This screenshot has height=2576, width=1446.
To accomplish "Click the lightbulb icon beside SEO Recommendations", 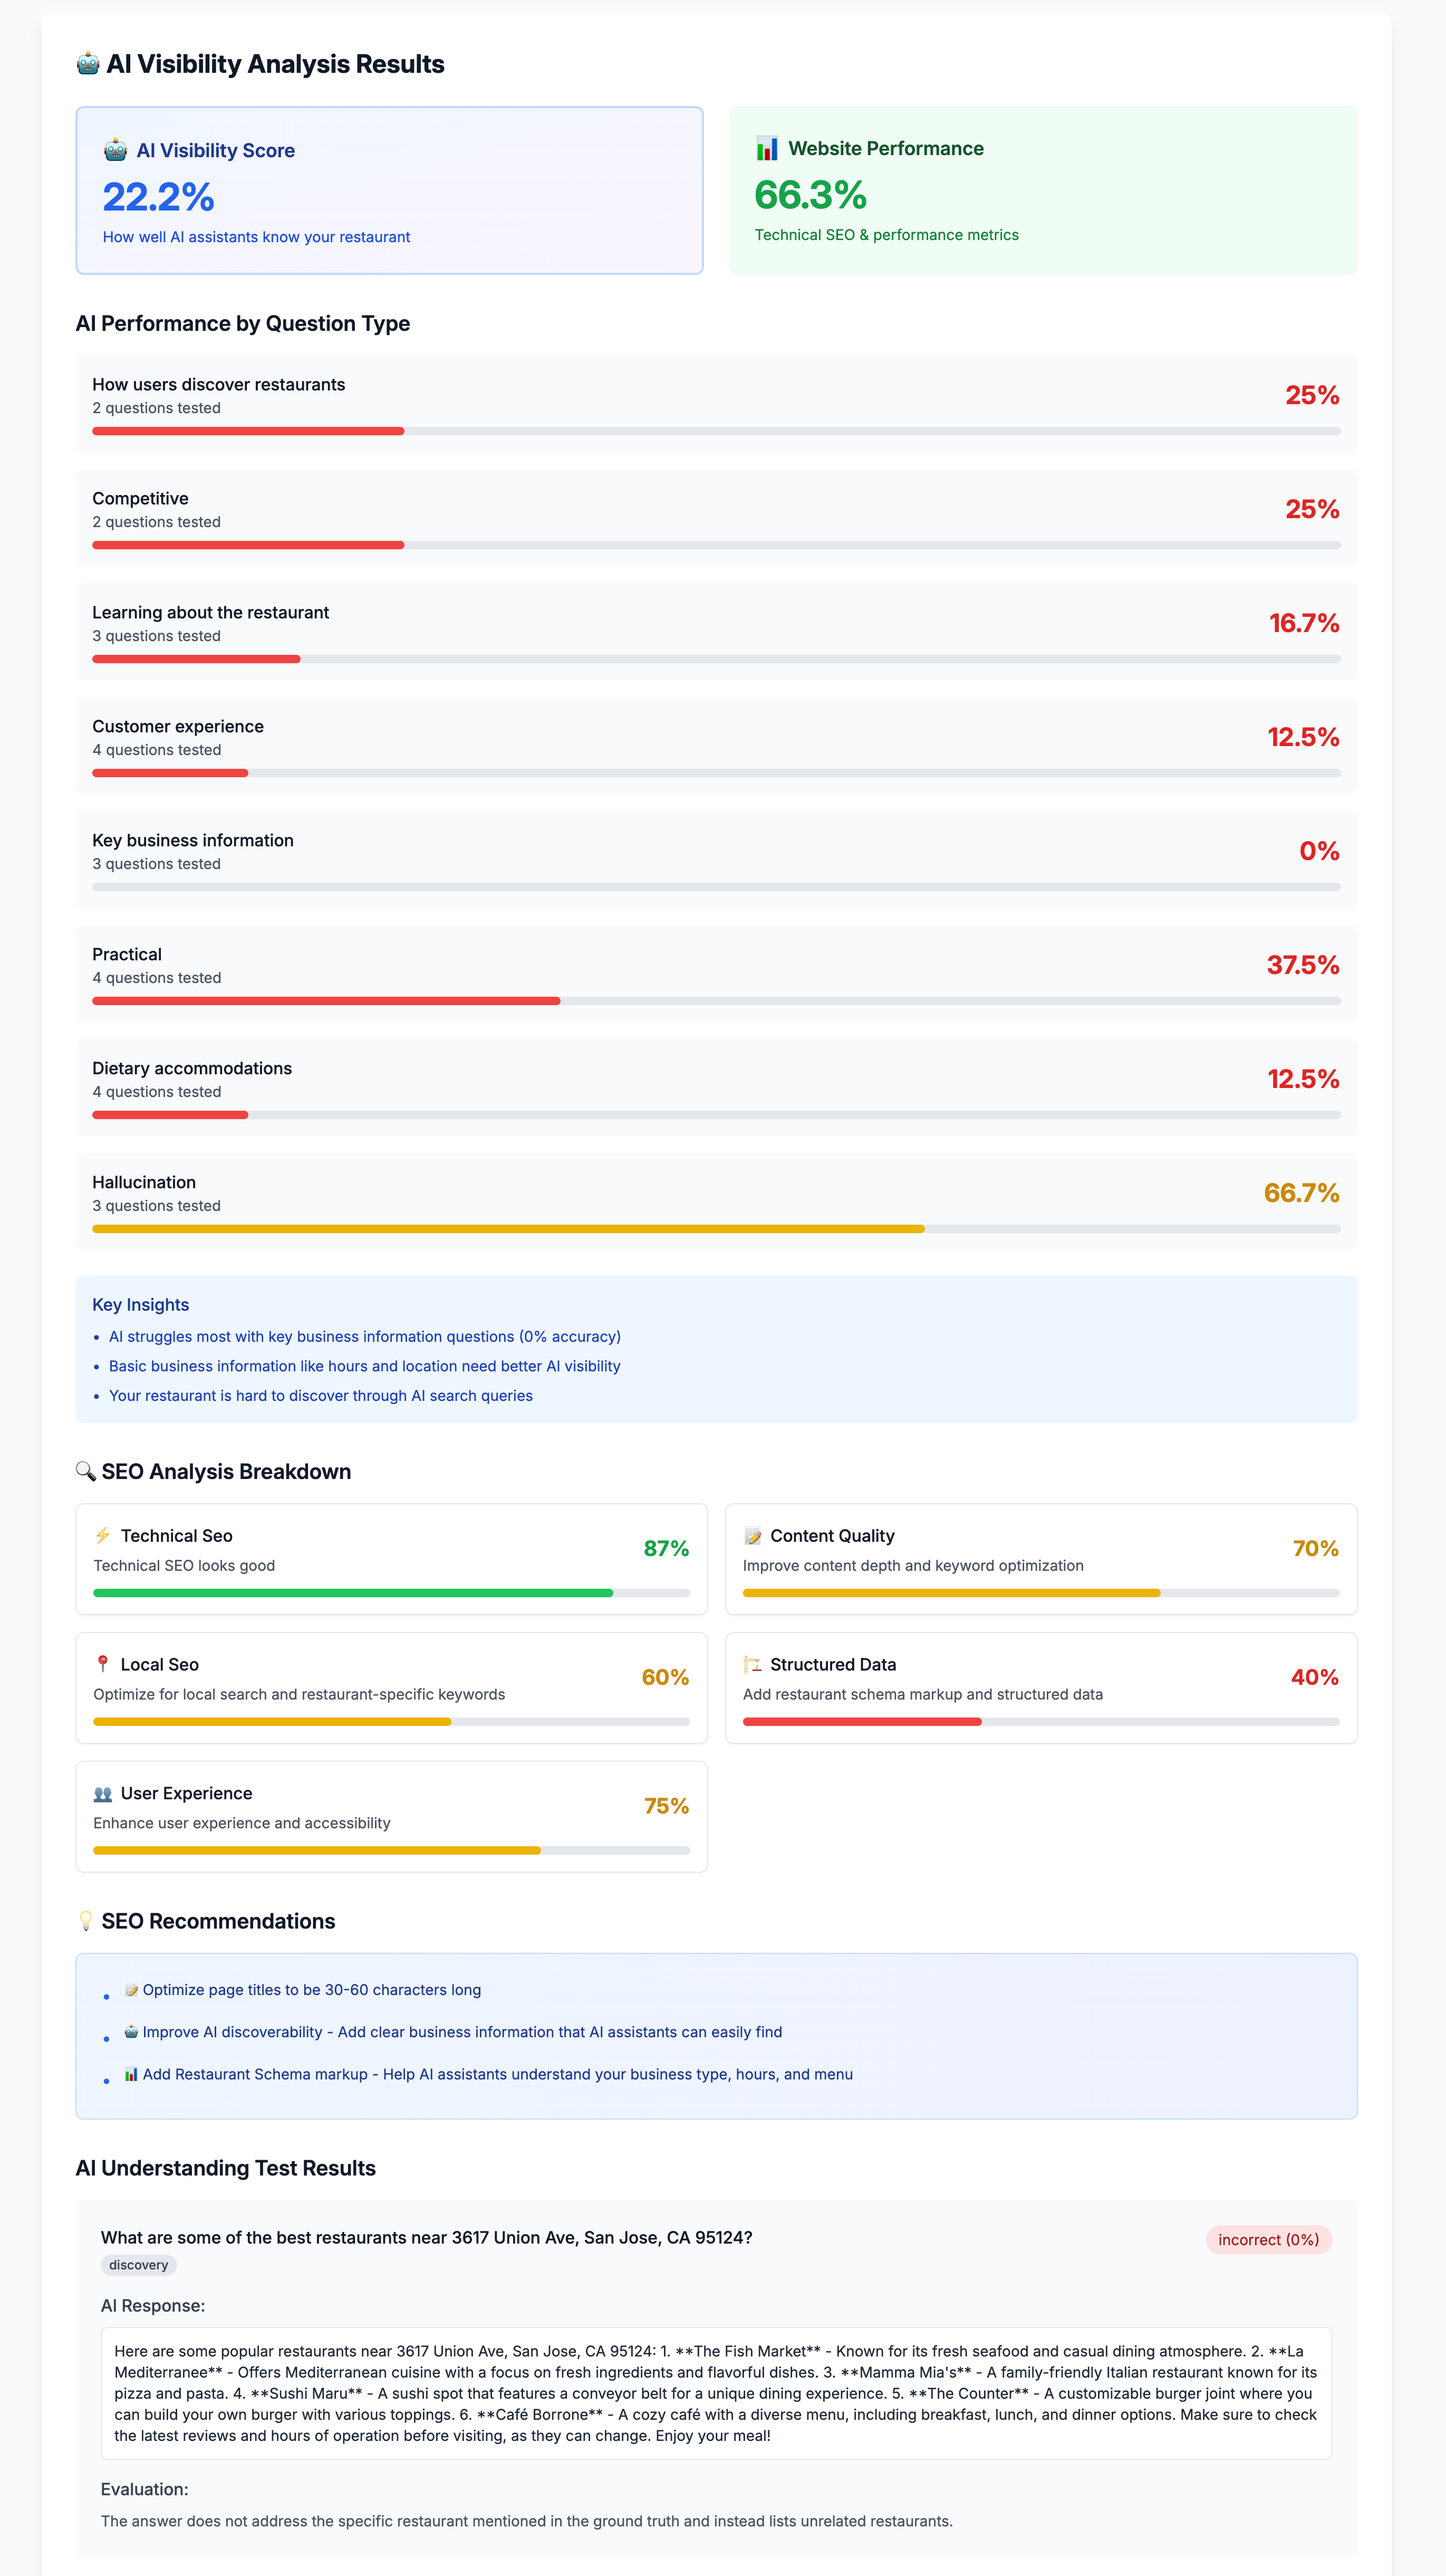I will coord(87,1920).
